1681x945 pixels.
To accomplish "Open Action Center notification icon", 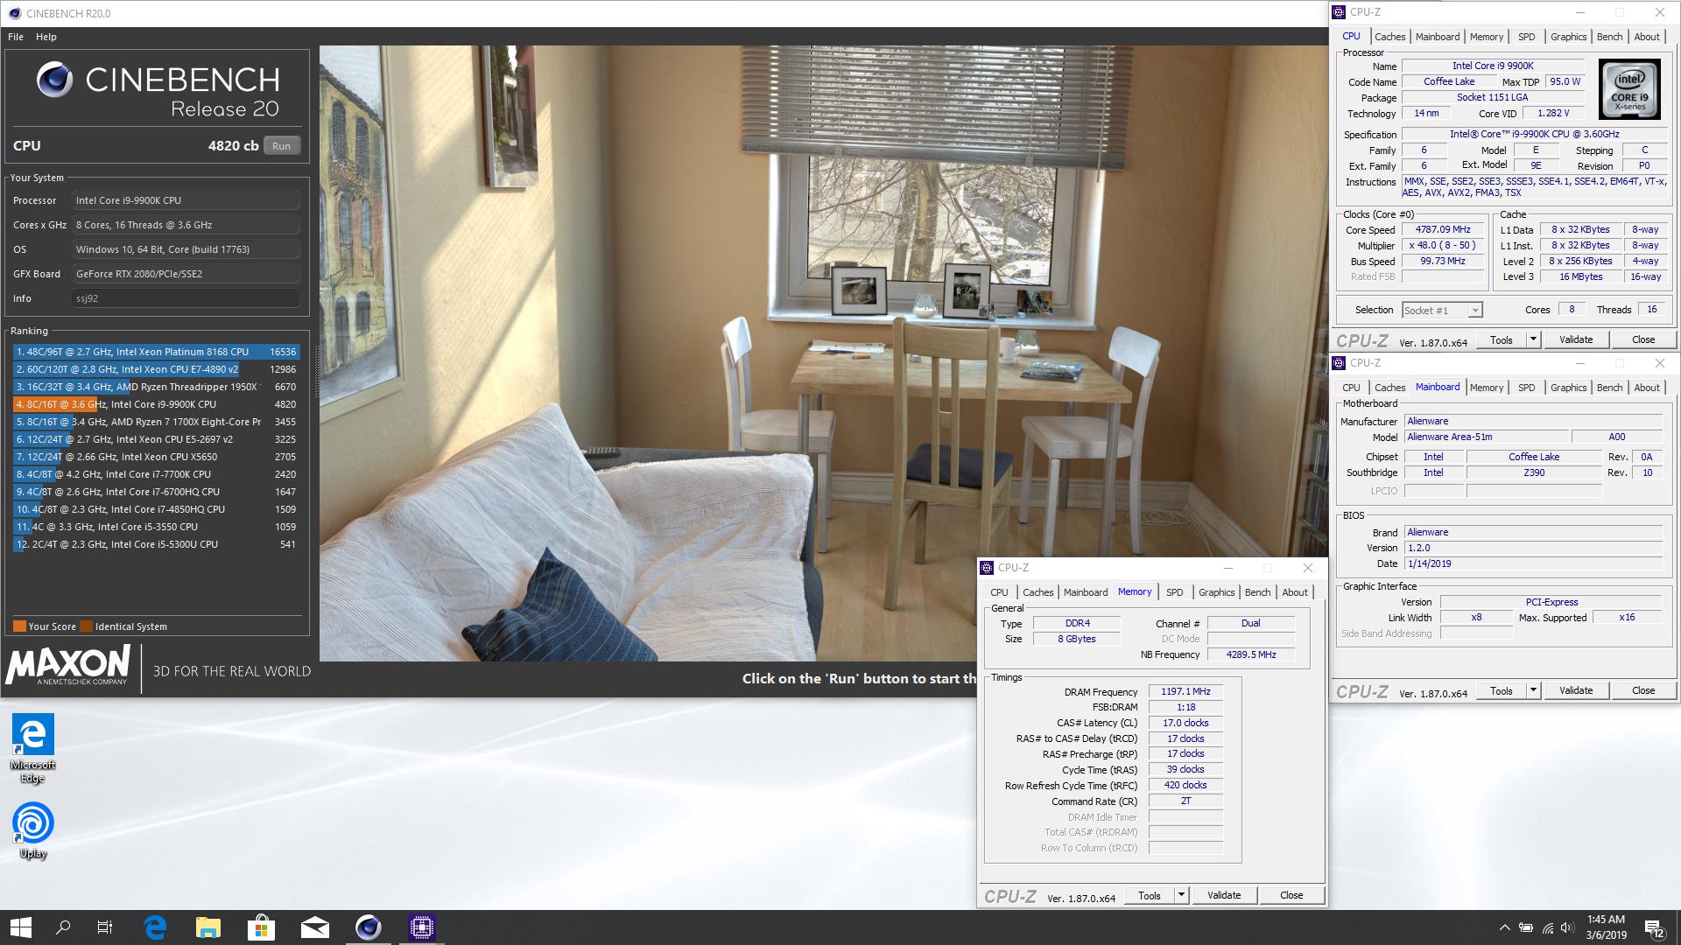I will point(1654,928).
